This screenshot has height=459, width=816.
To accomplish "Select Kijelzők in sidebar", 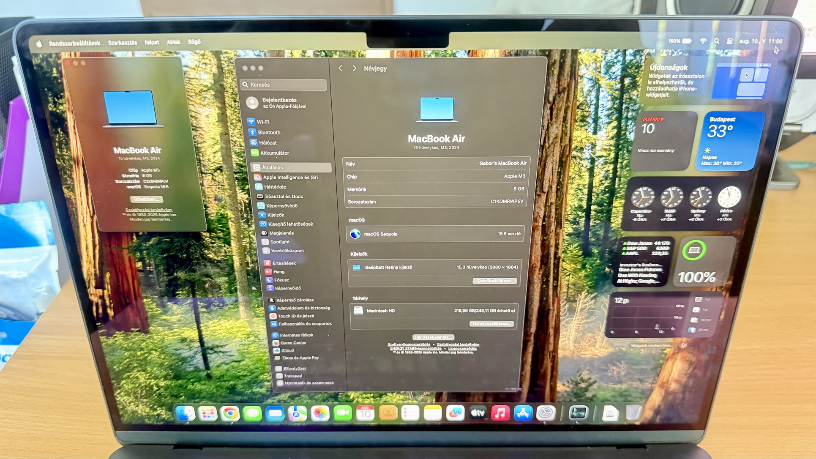I will (275, 215).
